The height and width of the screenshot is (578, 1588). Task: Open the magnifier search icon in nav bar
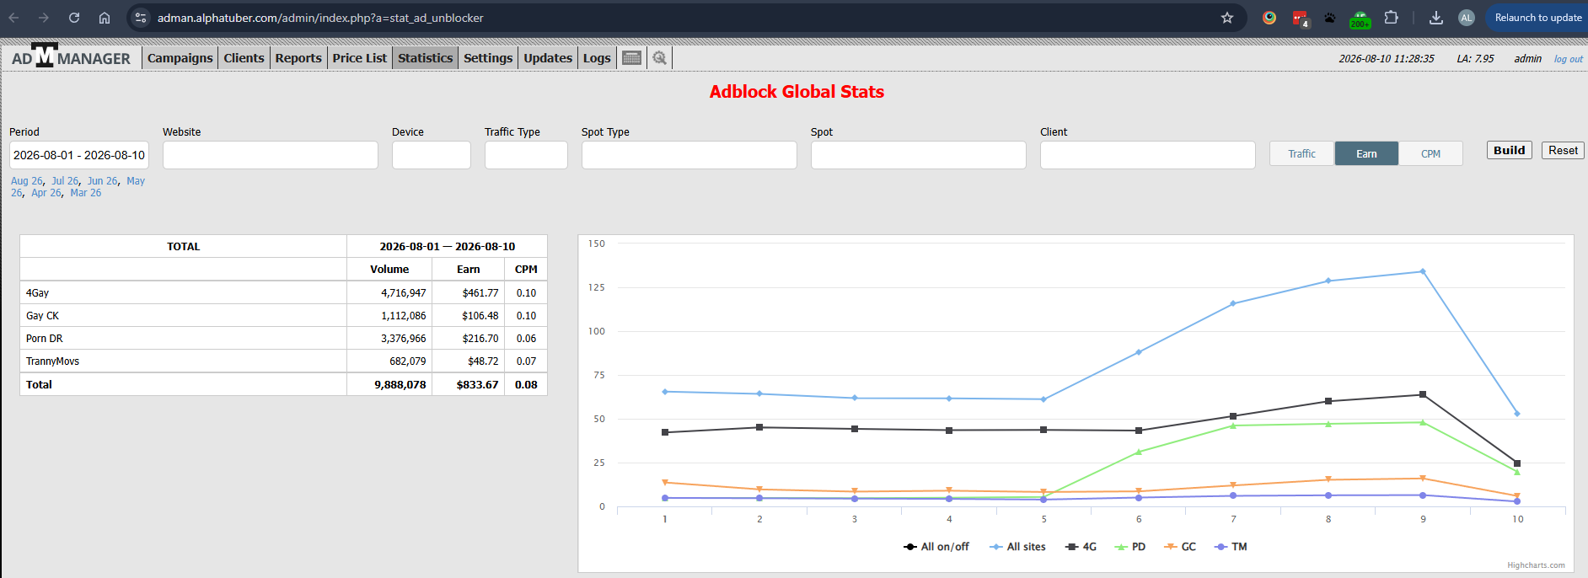coord(660,58)
